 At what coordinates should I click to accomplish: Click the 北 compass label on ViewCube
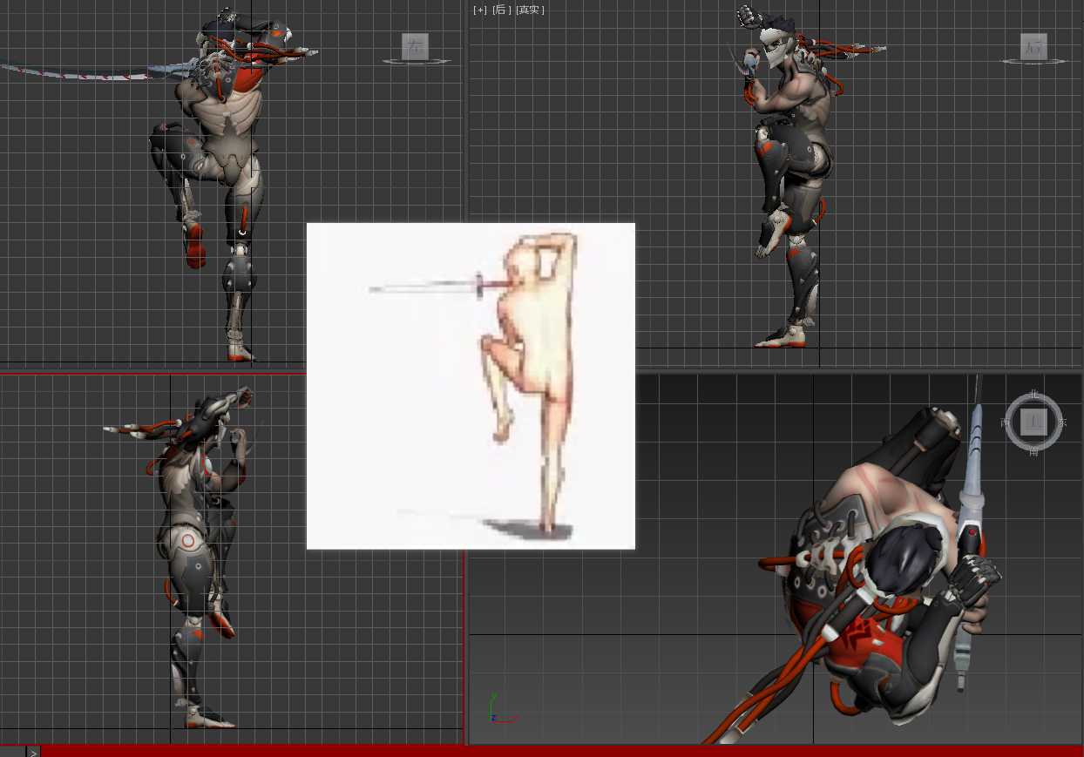1034,395
